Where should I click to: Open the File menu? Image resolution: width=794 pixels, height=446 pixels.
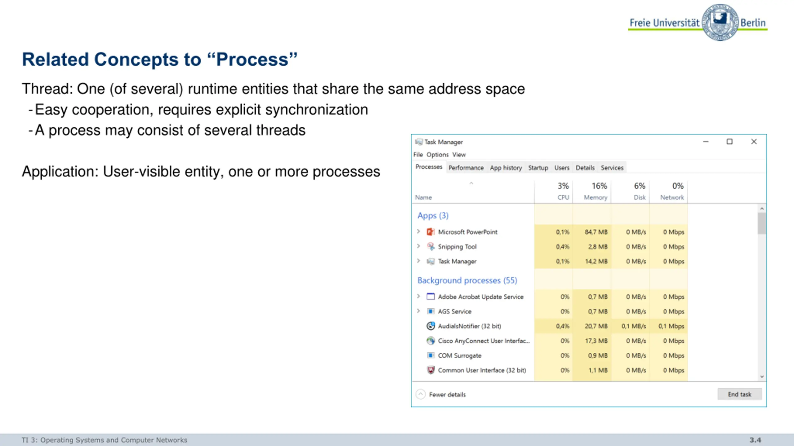[x=418, y=155]
